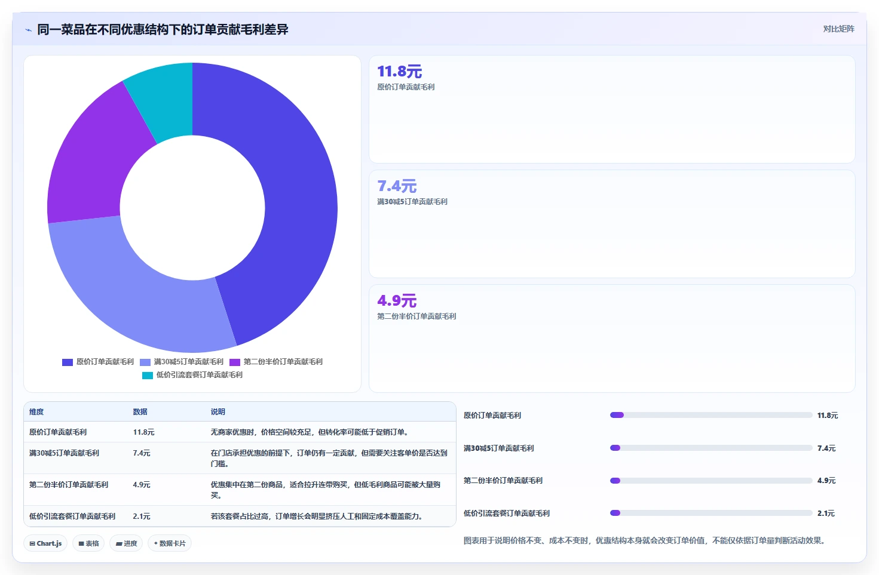Click description starting 无商家优惠时
The image size is (879, 575).
pyautogui.click(x=310, y=432)
